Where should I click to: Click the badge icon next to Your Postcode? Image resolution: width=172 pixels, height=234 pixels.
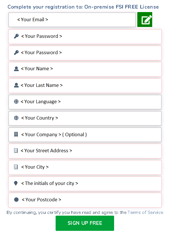[16, 200]
